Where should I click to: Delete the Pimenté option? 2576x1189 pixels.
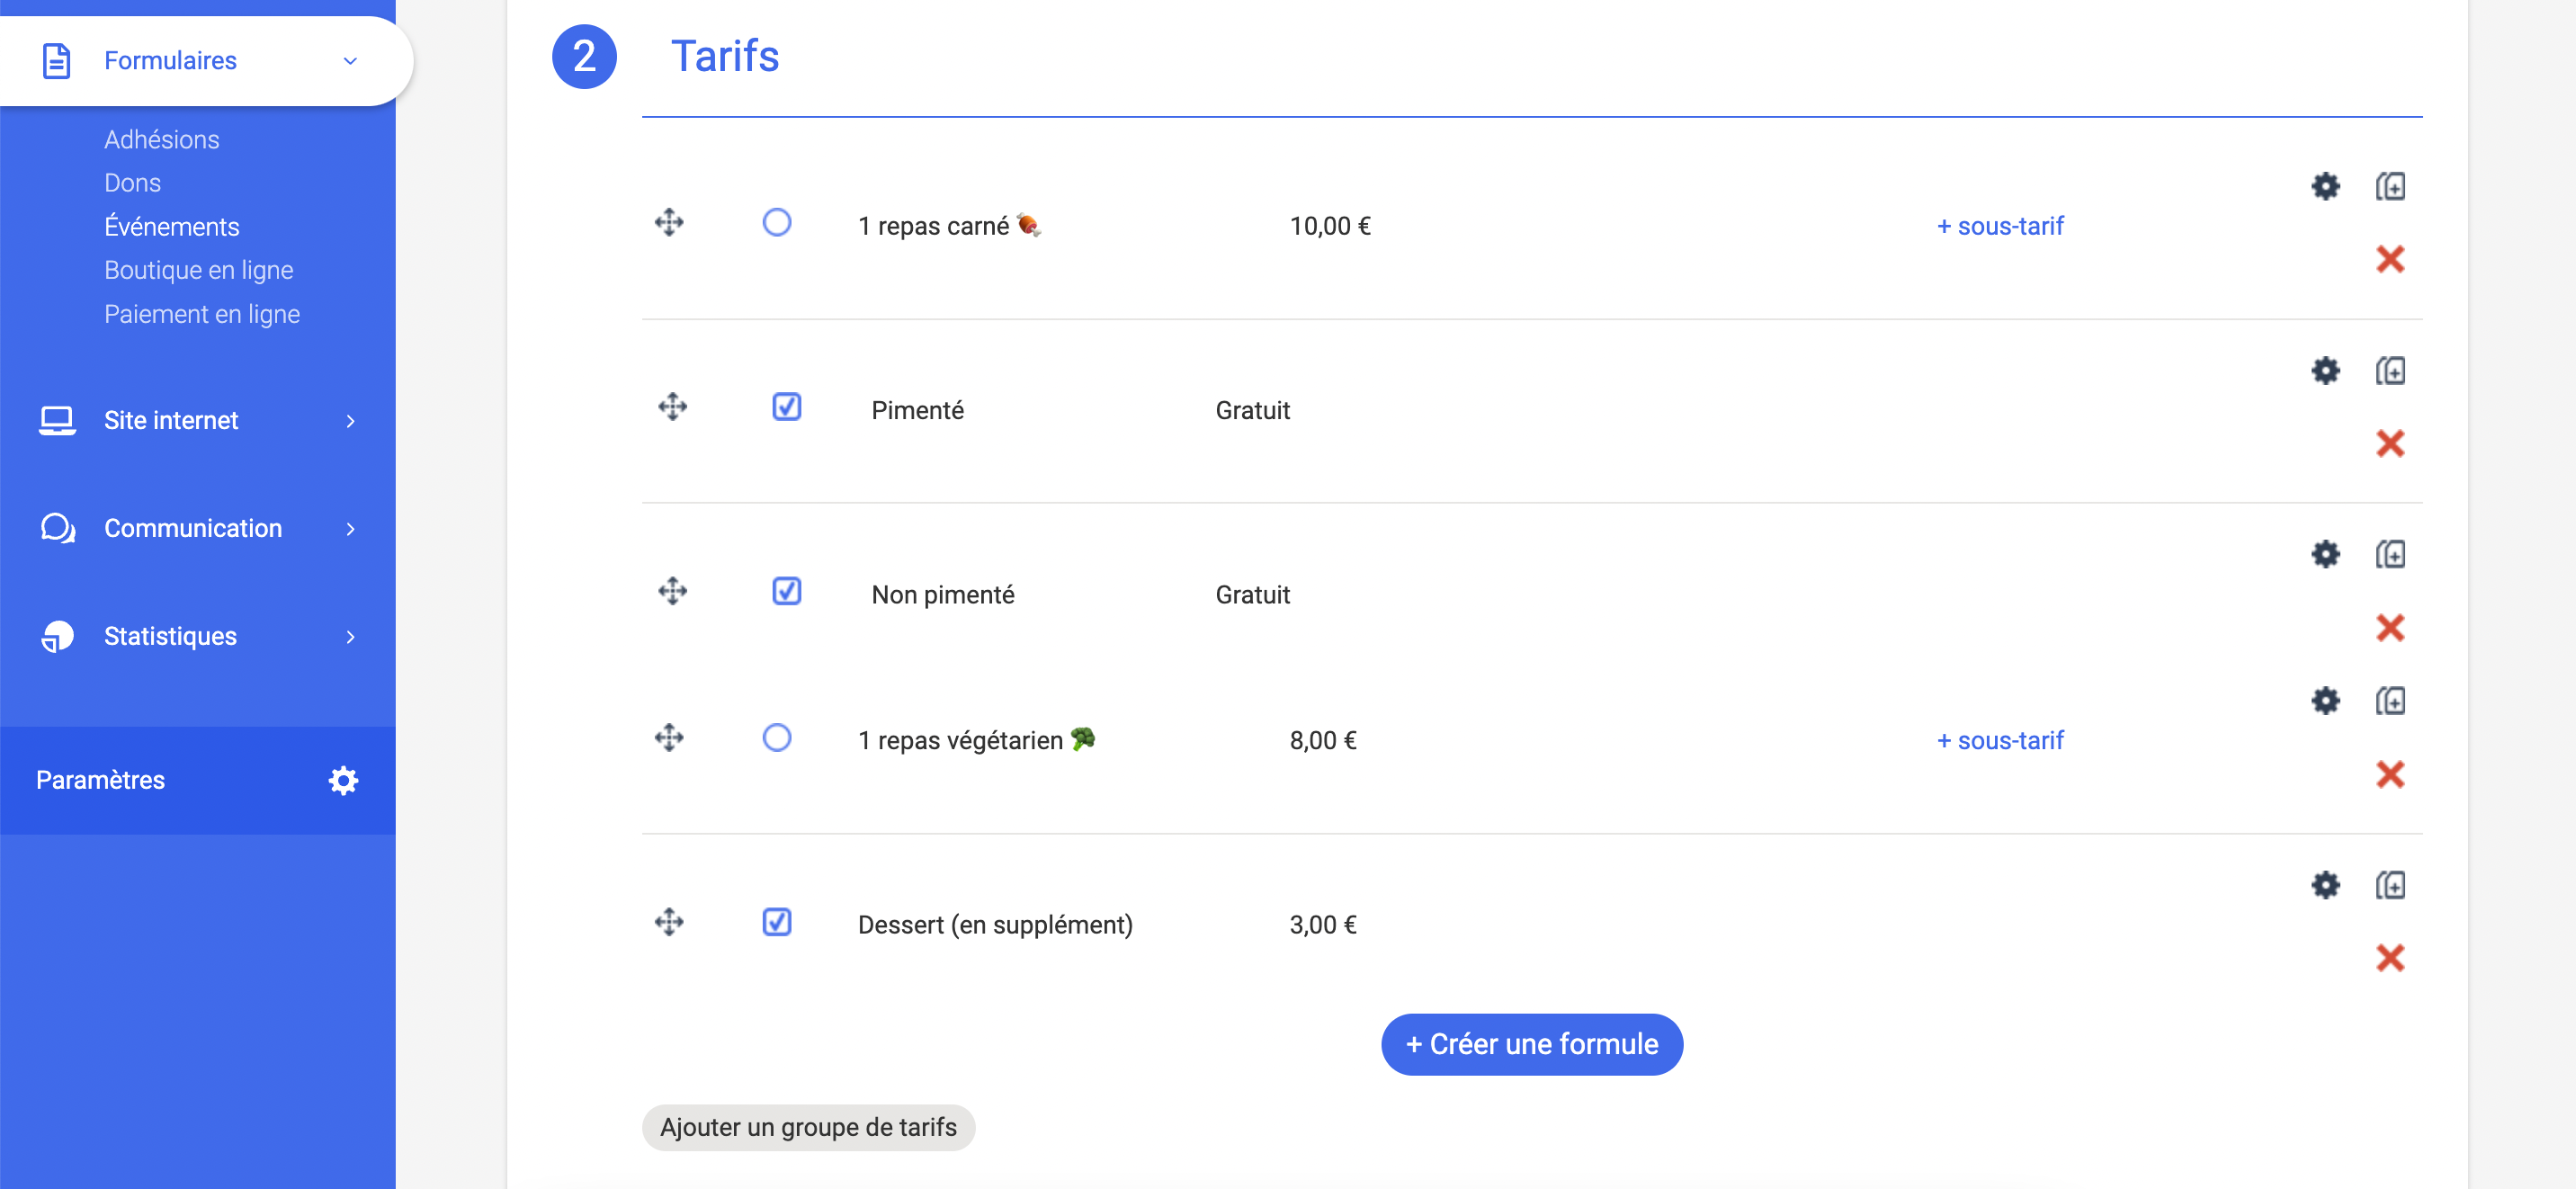tap(2390, 443)
